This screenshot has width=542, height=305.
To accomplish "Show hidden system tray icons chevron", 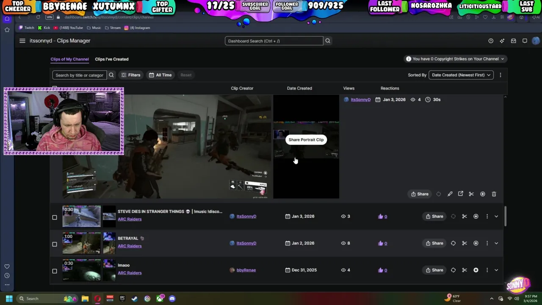I will point(491,299).
